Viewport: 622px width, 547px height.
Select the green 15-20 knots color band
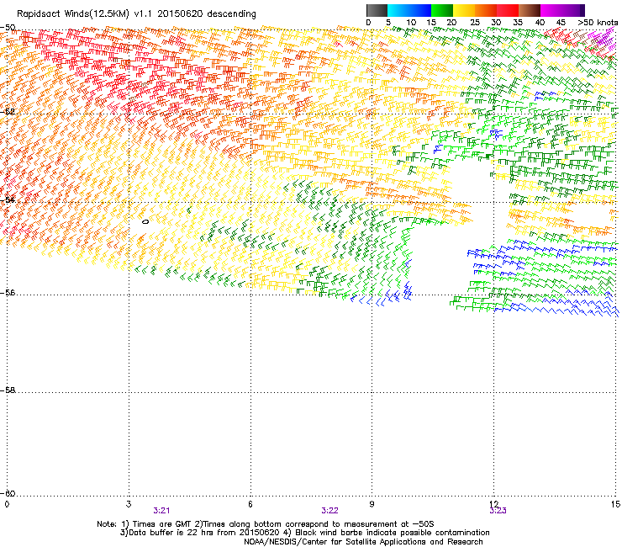click(442, 10)
